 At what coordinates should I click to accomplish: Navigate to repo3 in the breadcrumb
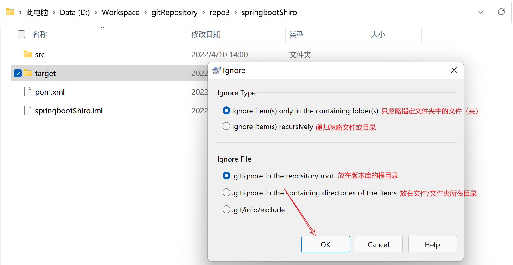pyautogui.click(x=219, y=13)
